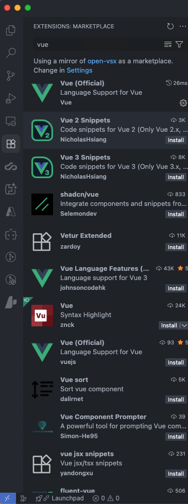Open Launchpad from the status bar
This screenshot has width=188, height=504.
pyautogui.click(x=60, y=498)
